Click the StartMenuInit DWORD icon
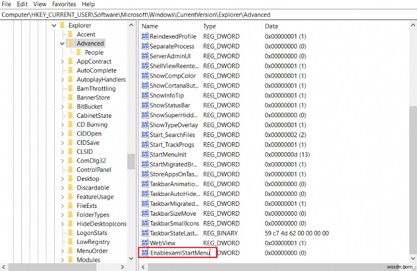Image resolution: width=417 pixels, height=271 pixels. 145,154
